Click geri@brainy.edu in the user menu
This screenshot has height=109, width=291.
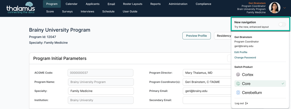pyautogui.click(x=244, y=46)
